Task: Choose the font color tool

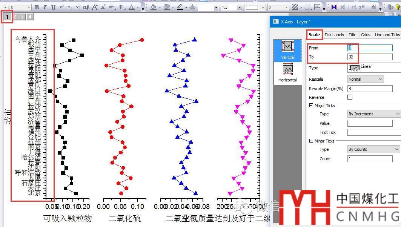Action: tap(131, 7)
